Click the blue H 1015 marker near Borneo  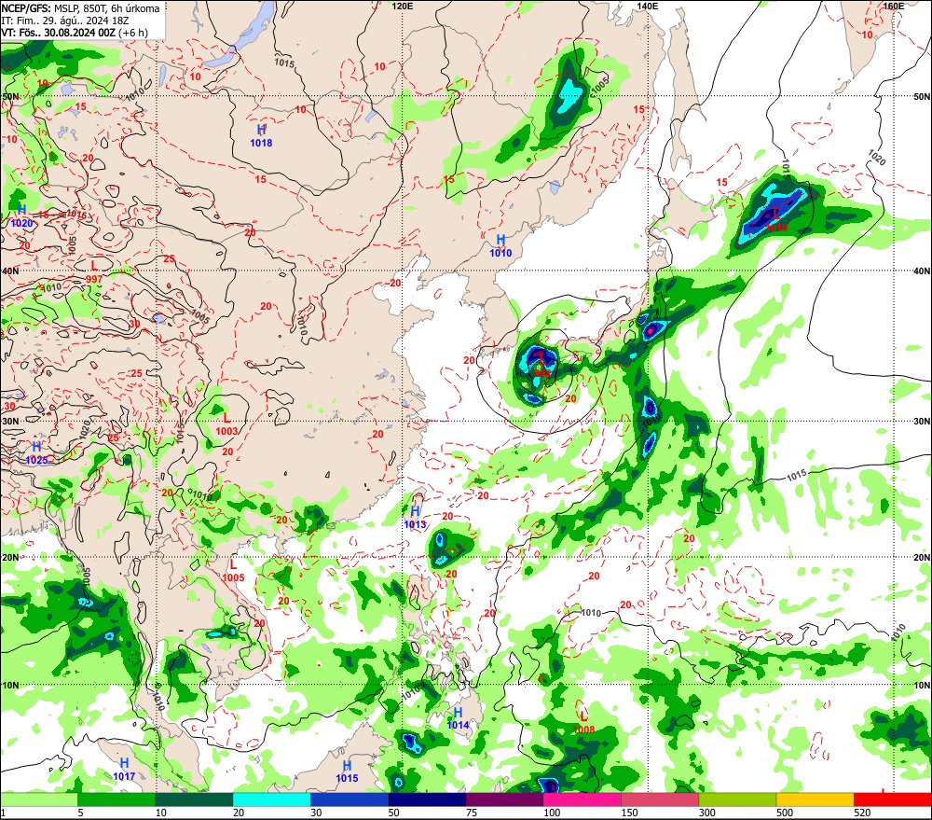pyautogui.click(x=347, y=771)
